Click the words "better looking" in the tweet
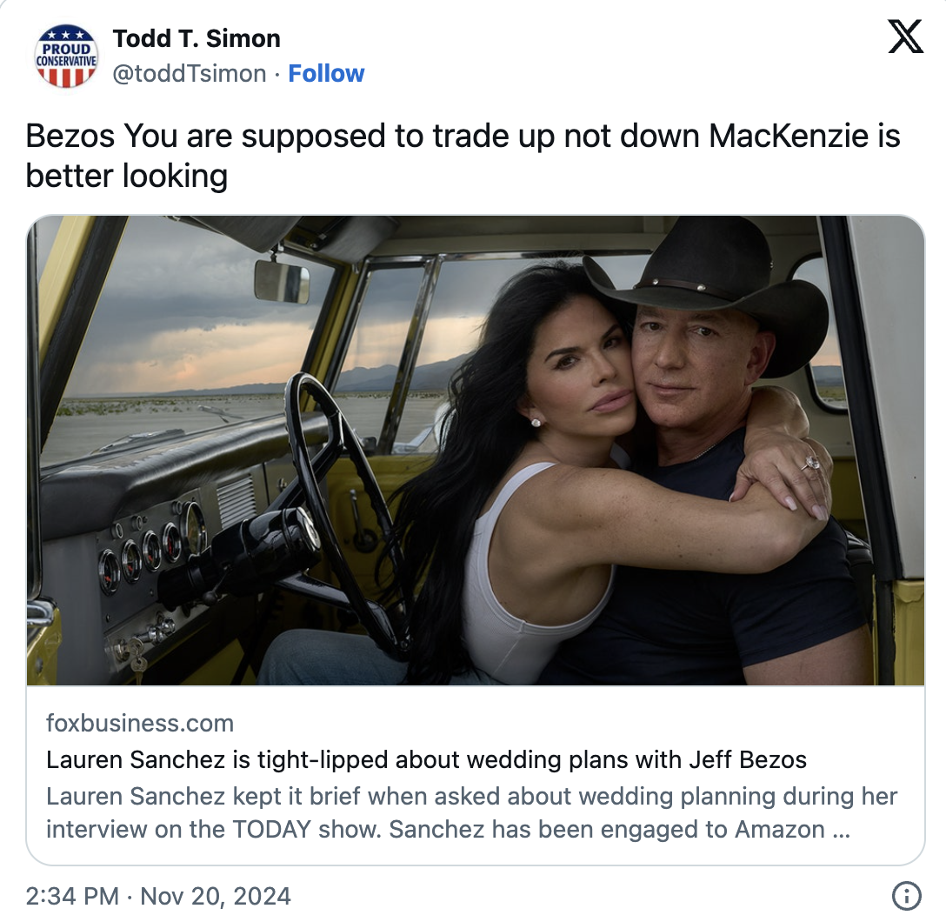This screenshot has width=946, height=922. 127,177
